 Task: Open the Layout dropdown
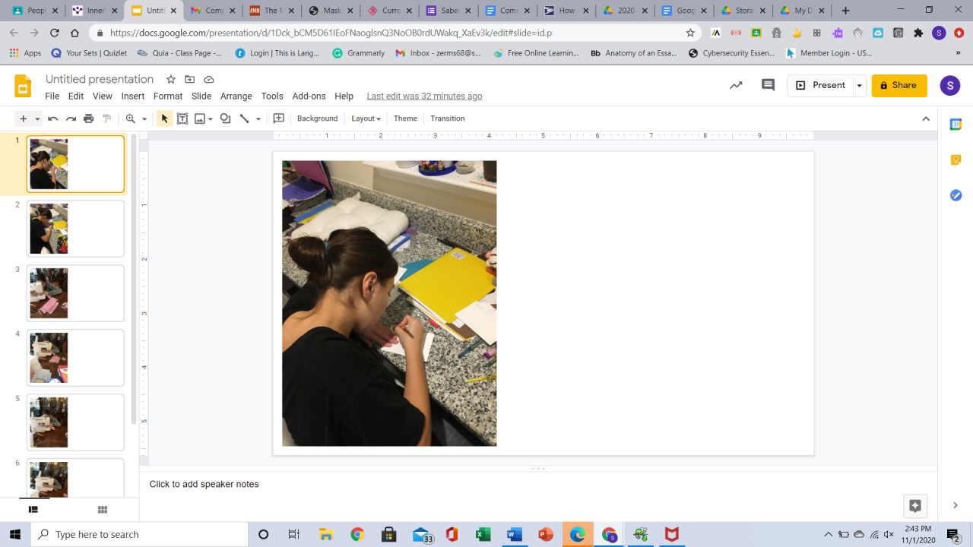(366, 119)
